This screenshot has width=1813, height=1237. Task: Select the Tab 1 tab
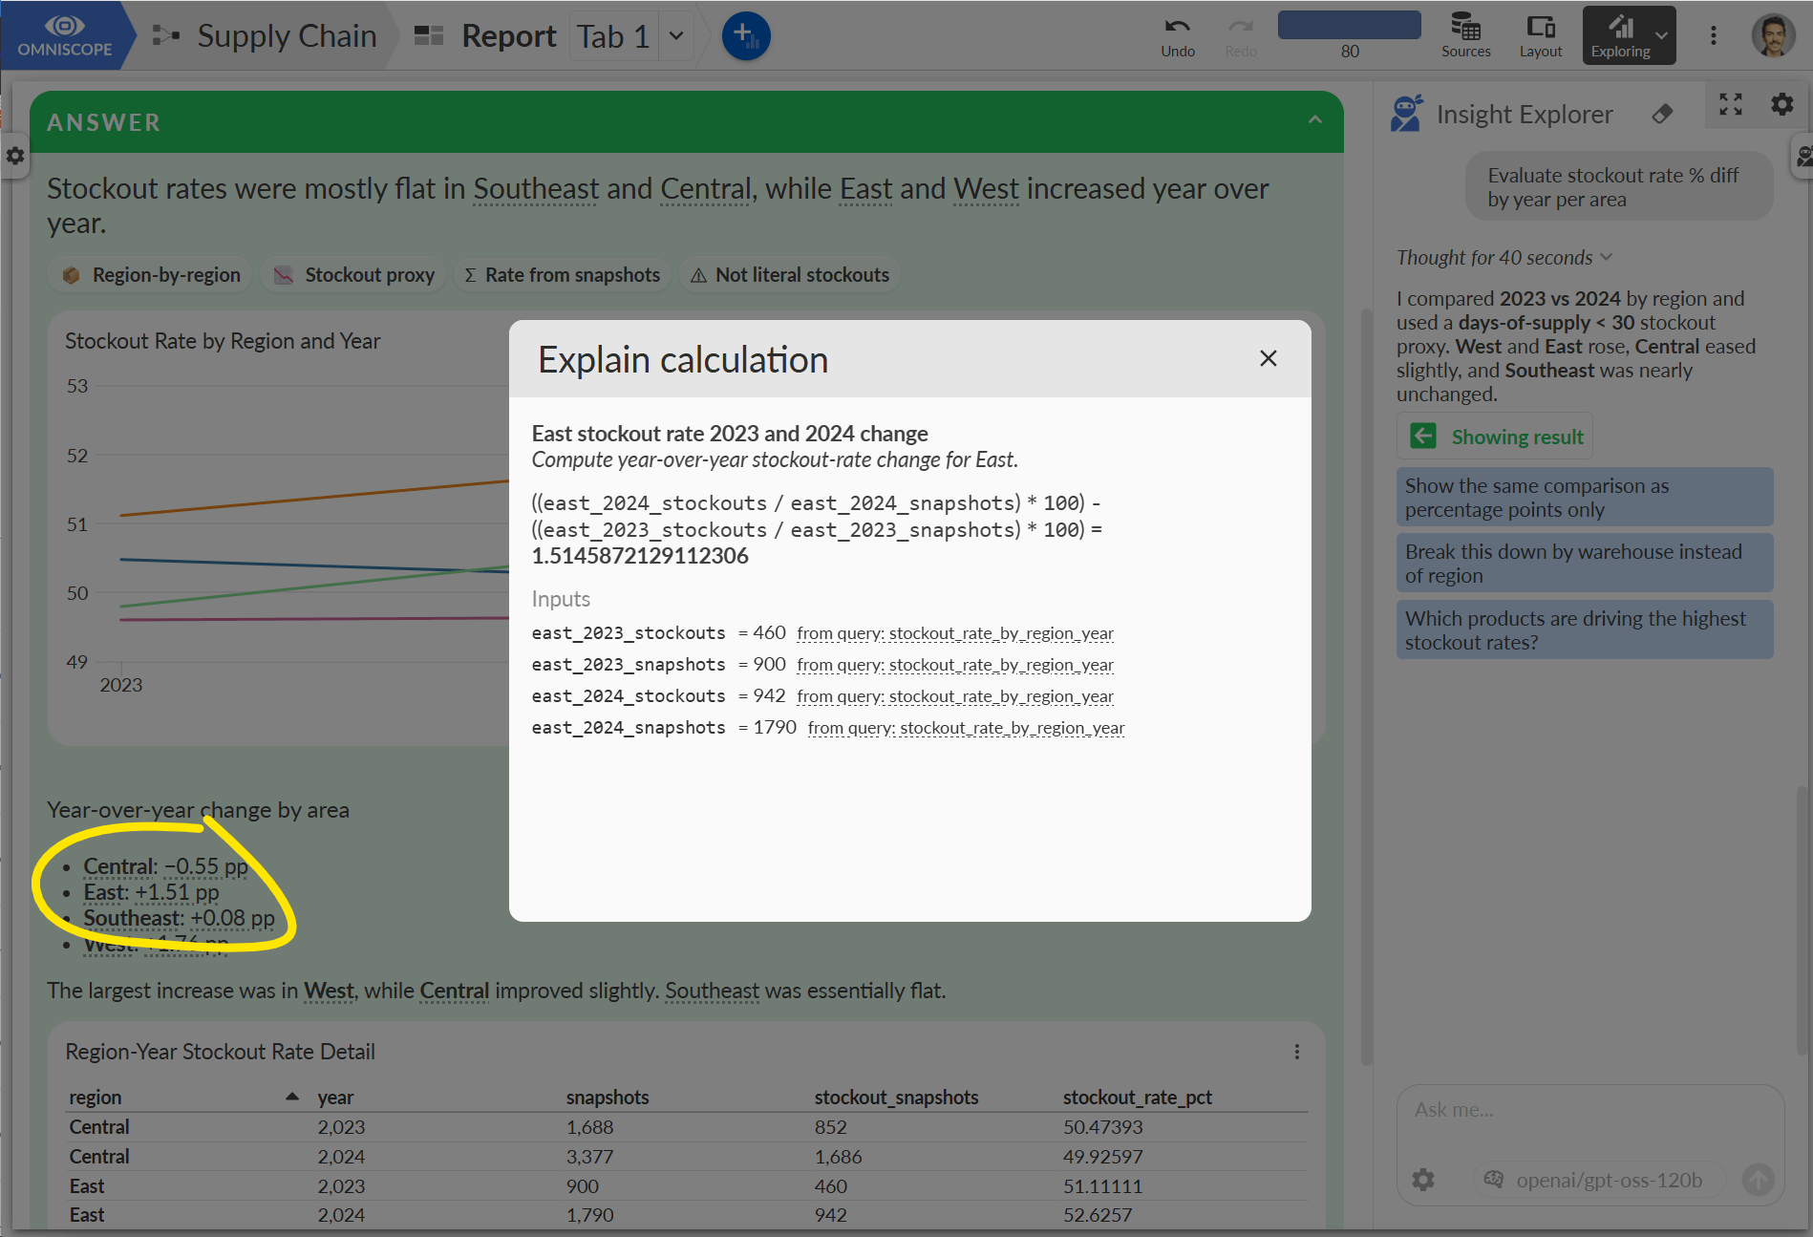pyautogui.click(x=613, y=36)
